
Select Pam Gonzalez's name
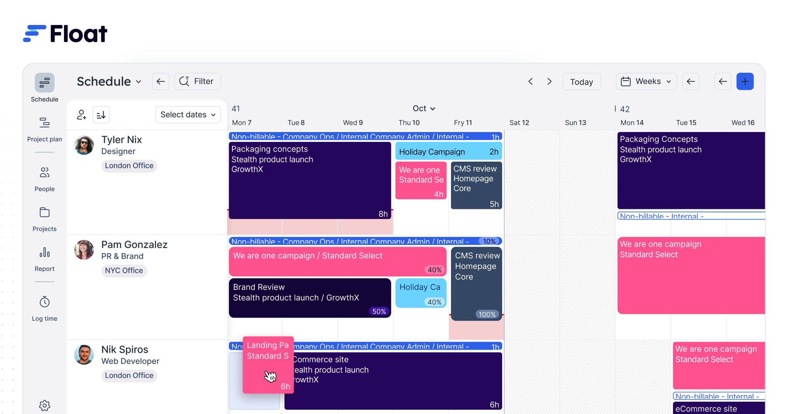134,244
